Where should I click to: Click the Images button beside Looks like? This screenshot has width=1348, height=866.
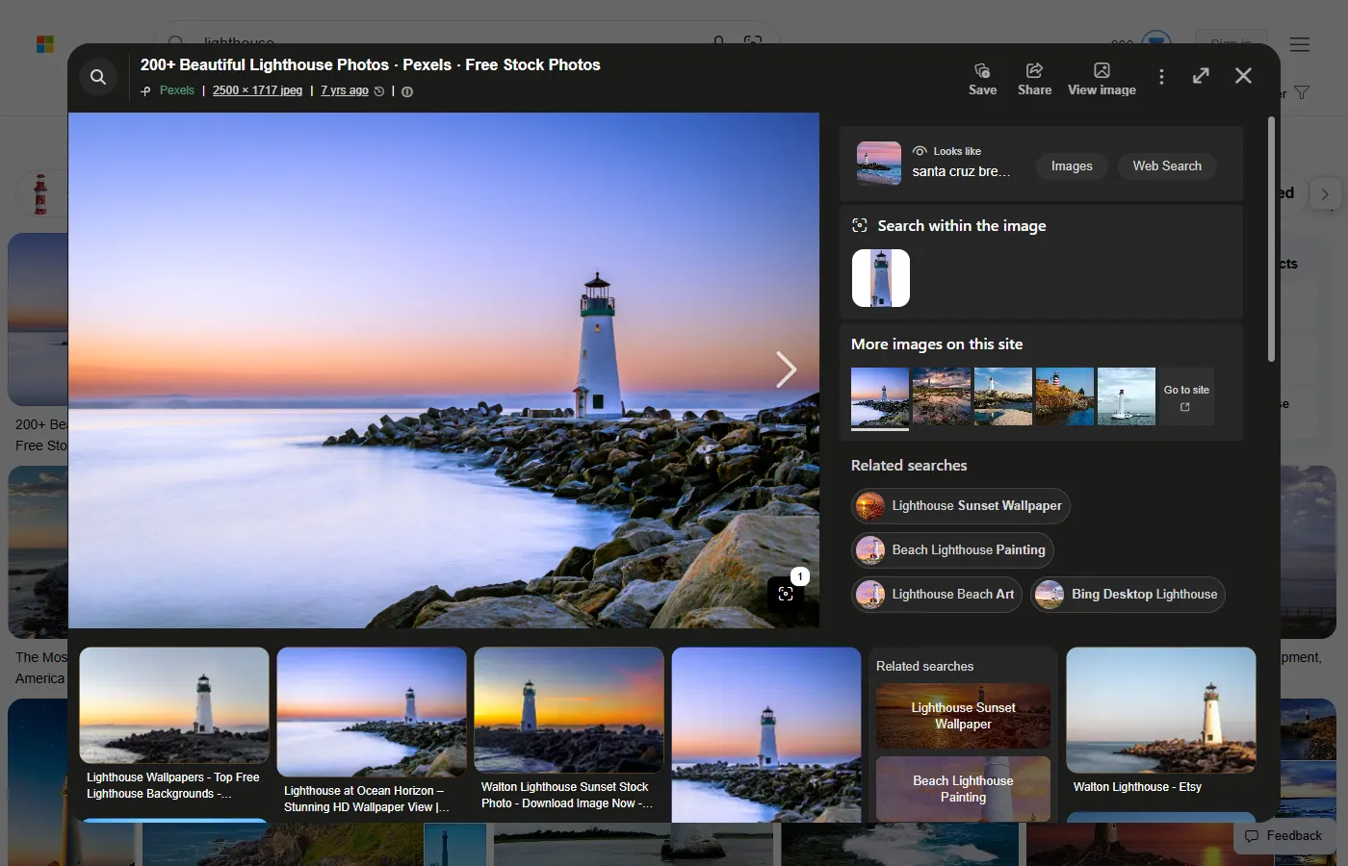point(1072,166)
